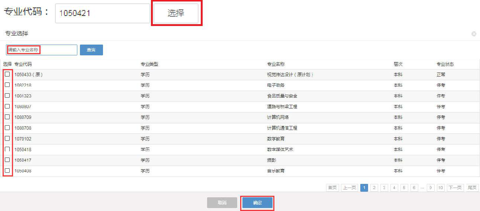480x211 pixels.
Task: Click the 选择 button beside 专业代码
Action: [176, 13]
